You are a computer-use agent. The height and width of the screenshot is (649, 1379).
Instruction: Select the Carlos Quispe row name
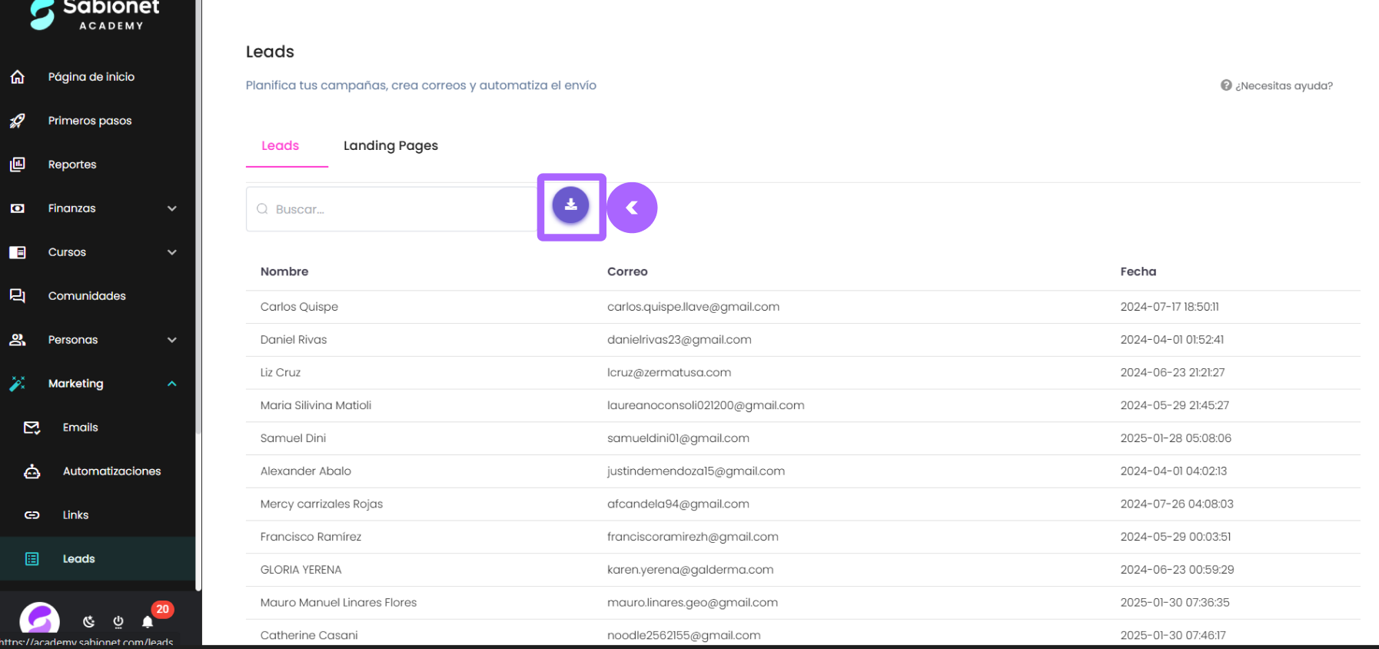(299, 307)
